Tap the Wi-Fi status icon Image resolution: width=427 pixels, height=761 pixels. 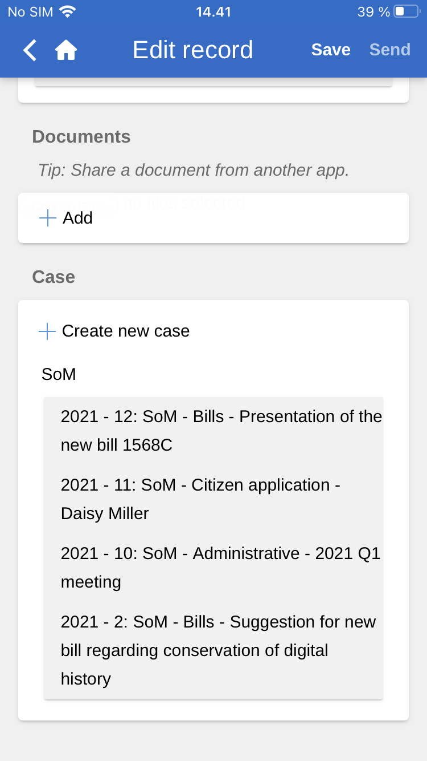pos(67,12)
